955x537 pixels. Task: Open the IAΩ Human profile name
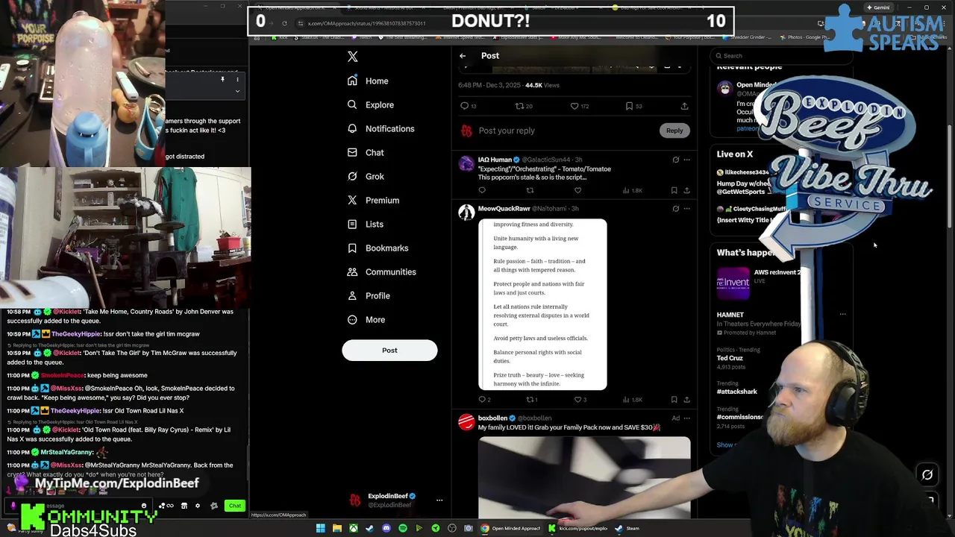point(495,160)
